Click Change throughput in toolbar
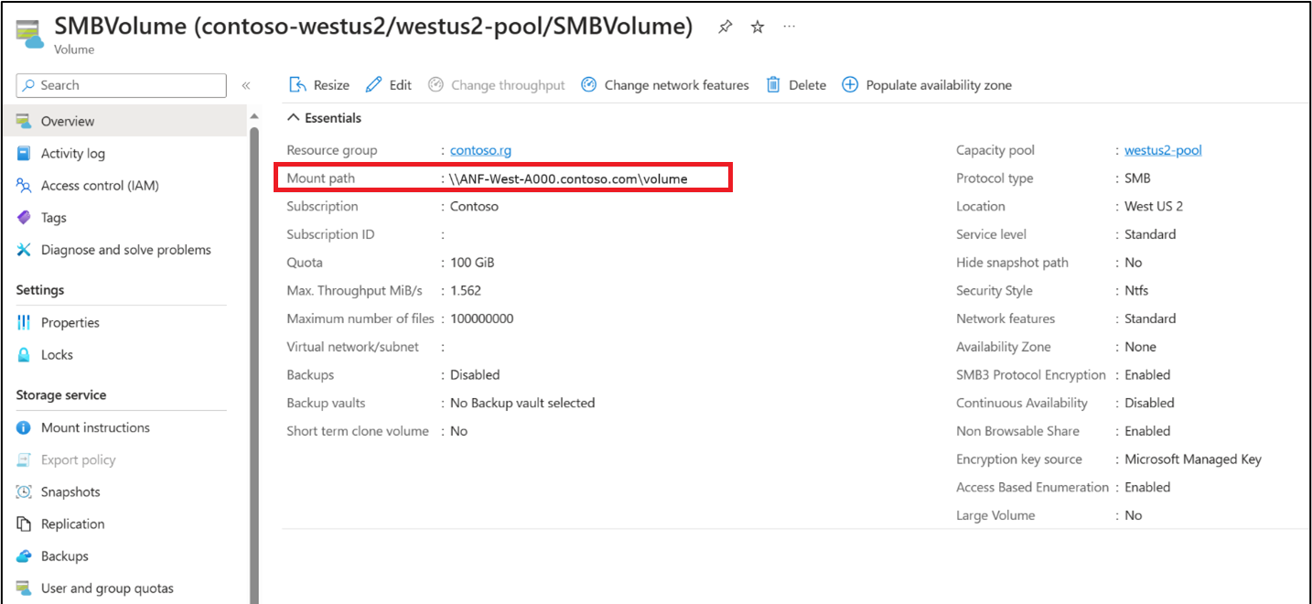This screenshot has height=604, width=1312. point(497,85)
